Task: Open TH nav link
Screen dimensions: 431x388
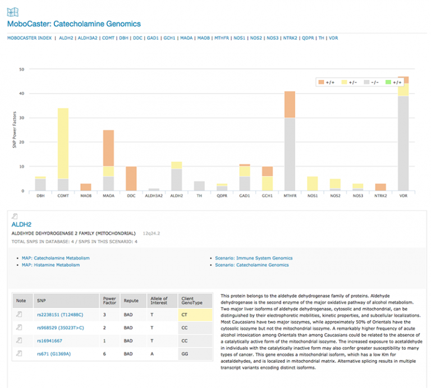Action: pyautogui.click(x=322, y=38)
